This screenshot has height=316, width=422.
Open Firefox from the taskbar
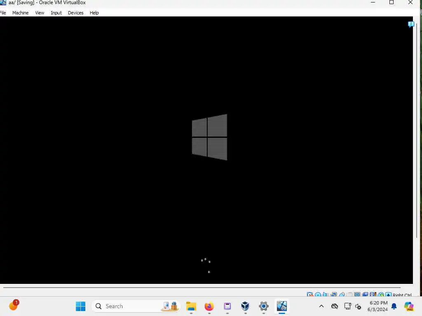coord(209,306)
